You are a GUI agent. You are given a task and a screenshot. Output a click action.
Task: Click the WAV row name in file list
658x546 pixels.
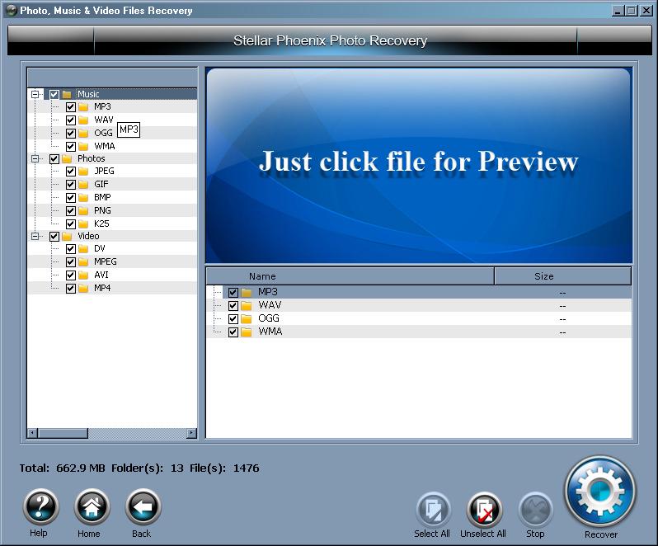click(x=270, y=305)
